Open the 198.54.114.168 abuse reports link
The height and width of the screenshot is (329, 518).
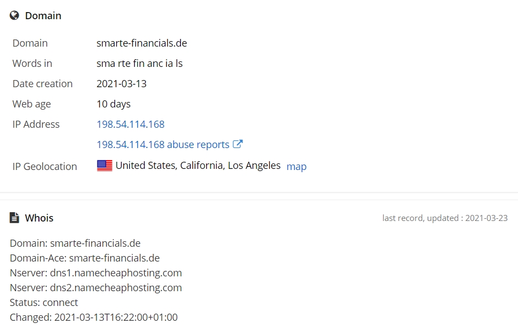pos(163,145)
